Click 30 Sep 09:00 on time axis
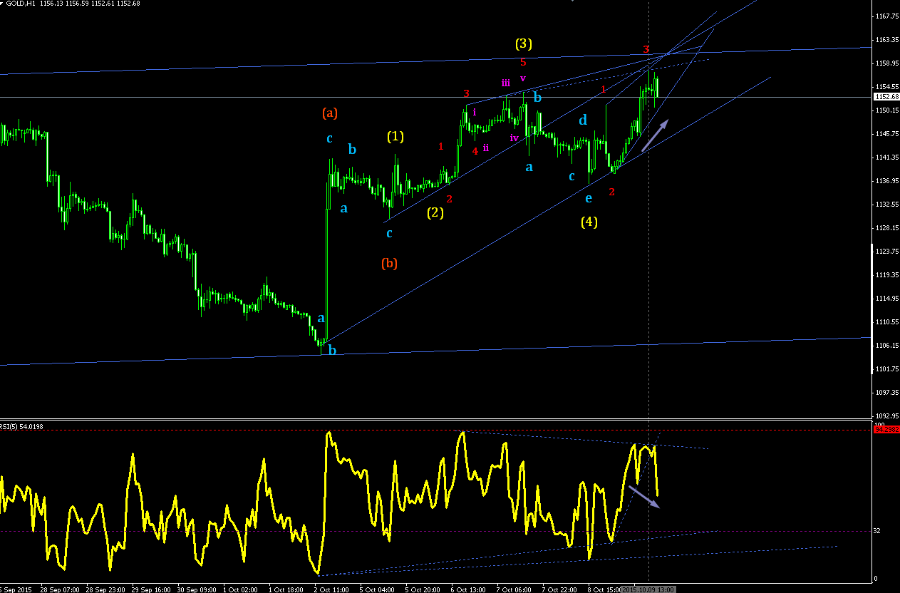 (197, 589)
